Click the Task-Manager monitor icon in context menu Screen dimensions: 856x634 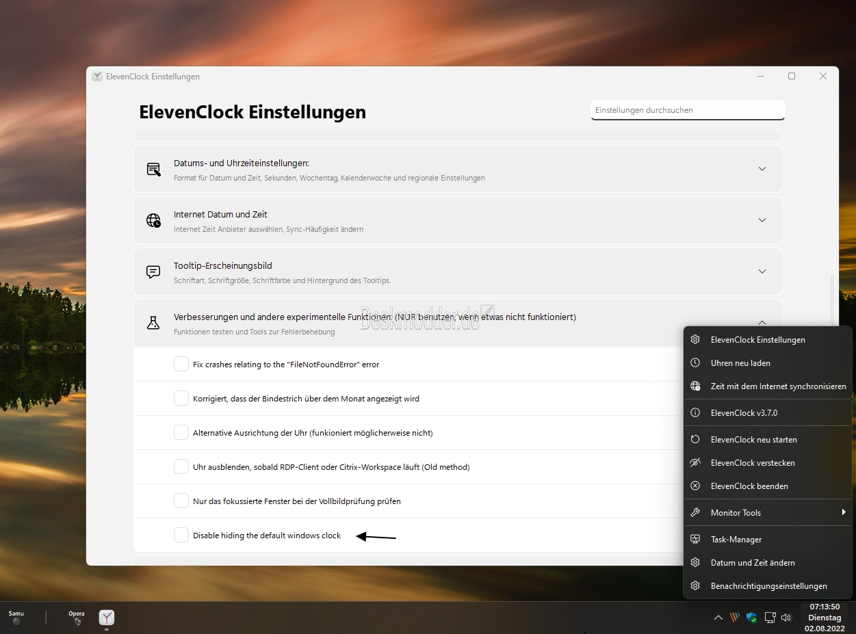click(x=695, y=539)
